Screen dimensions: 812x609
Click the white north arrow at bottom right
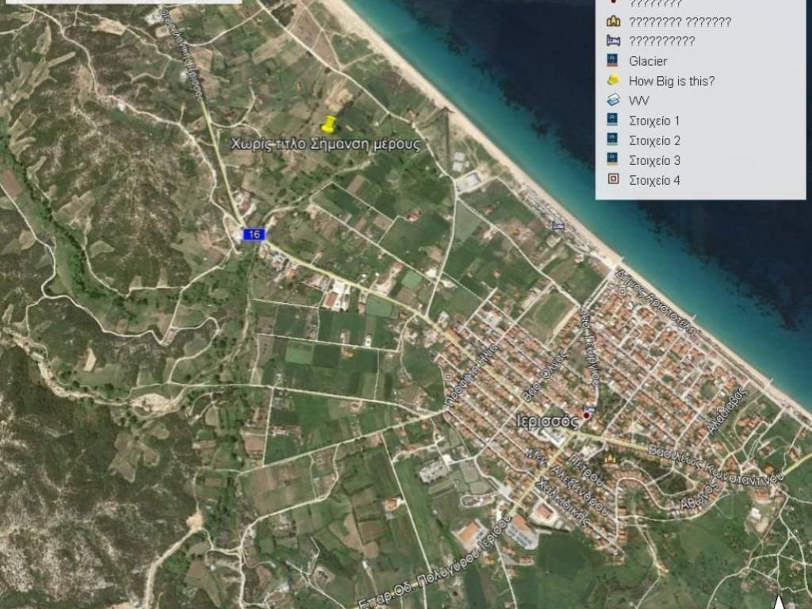(x=779, y=602)
